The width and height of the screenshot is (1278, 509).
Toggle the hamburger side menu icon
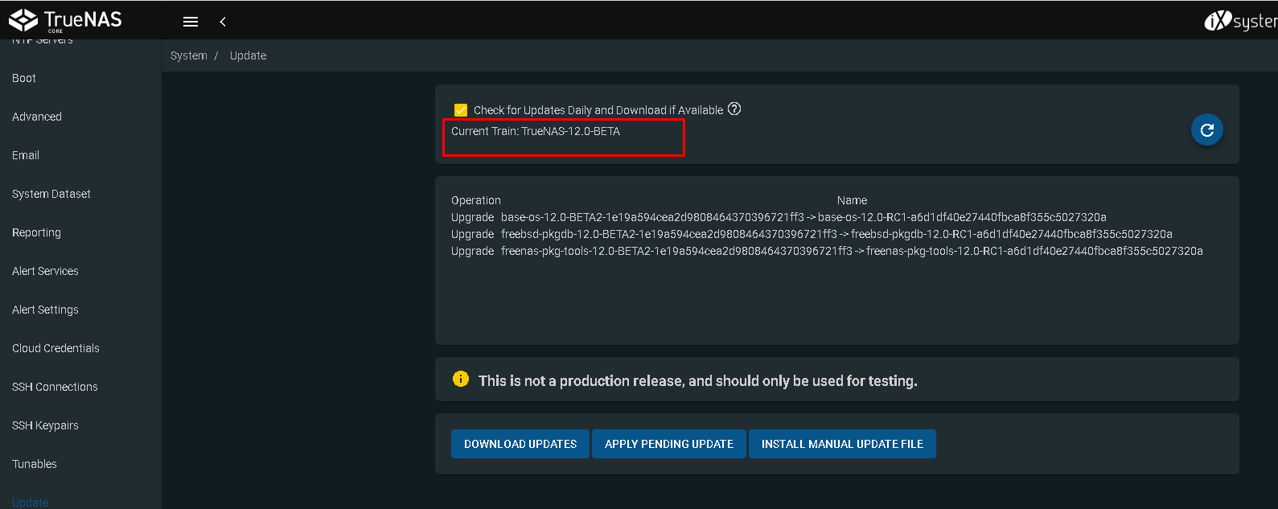pos(191,22)
